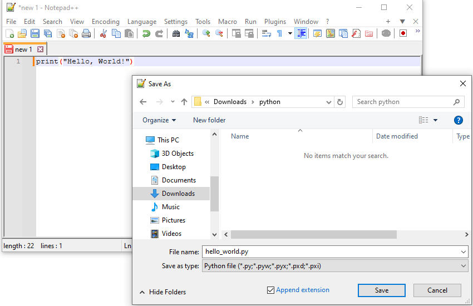
Task: Click the plus icon to add new tab
Action: coord(388,21)
